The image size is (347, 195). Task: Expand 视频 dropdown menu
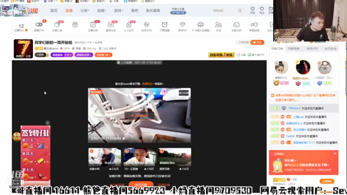pyautogui.click(x=101, y=10)
